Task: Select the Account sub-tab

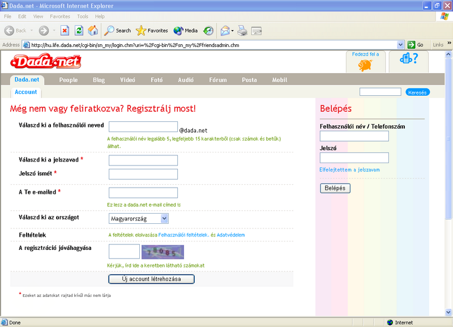Action: click(x=26, y=92)
